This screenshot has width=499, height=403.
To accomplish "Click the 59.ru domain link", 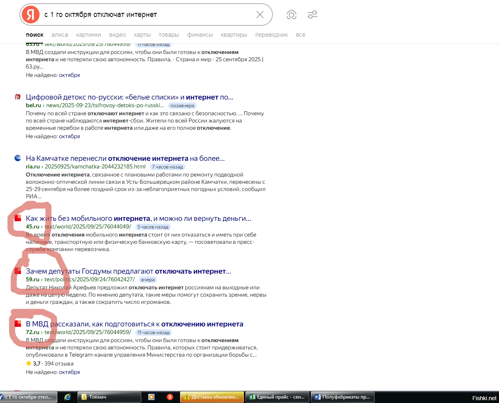I will [x=33, y=279].
